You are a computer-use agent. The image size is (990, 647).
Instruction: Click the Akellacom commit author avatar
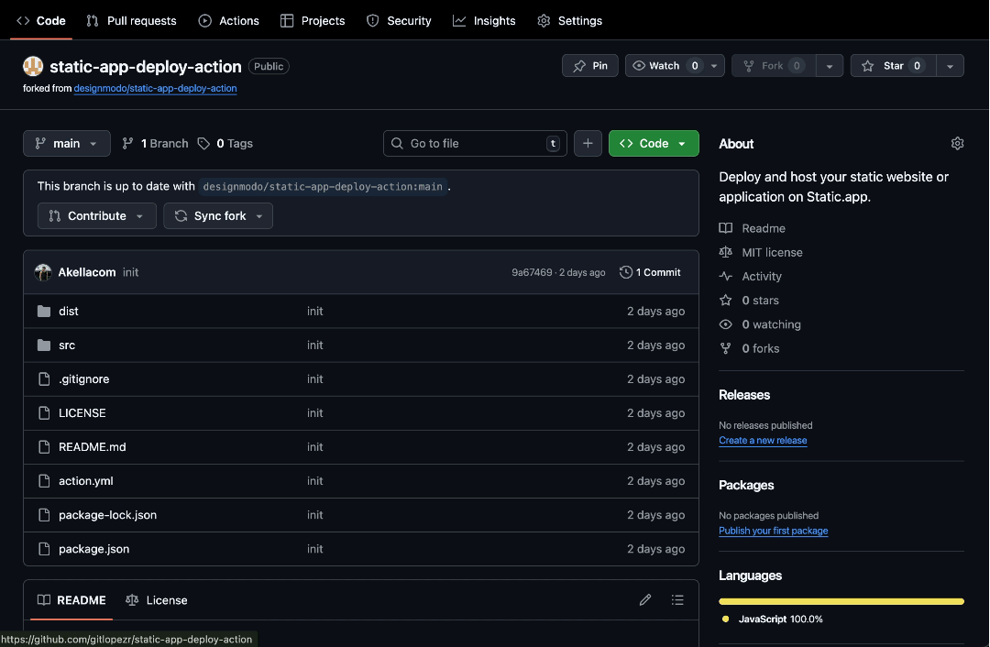[43, 272]
